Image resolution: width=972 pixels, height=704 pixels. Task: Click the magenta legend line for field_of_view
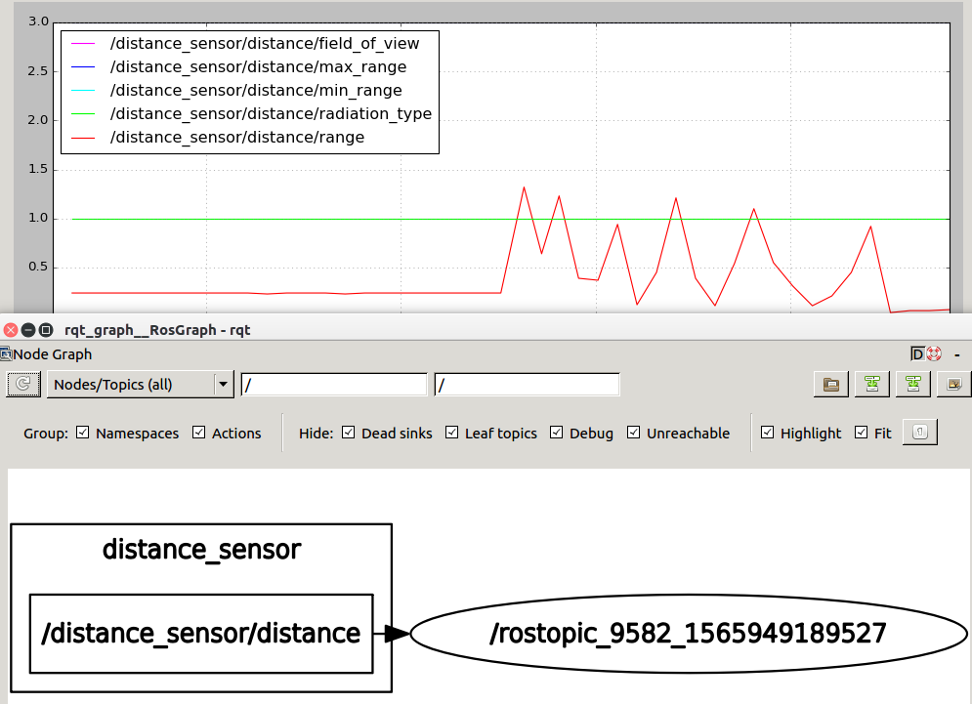tap(83, 43)
